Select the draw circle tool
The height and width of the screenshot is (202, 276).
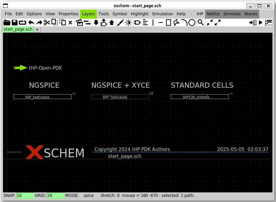pyautogui.click(x=192, y=23)
